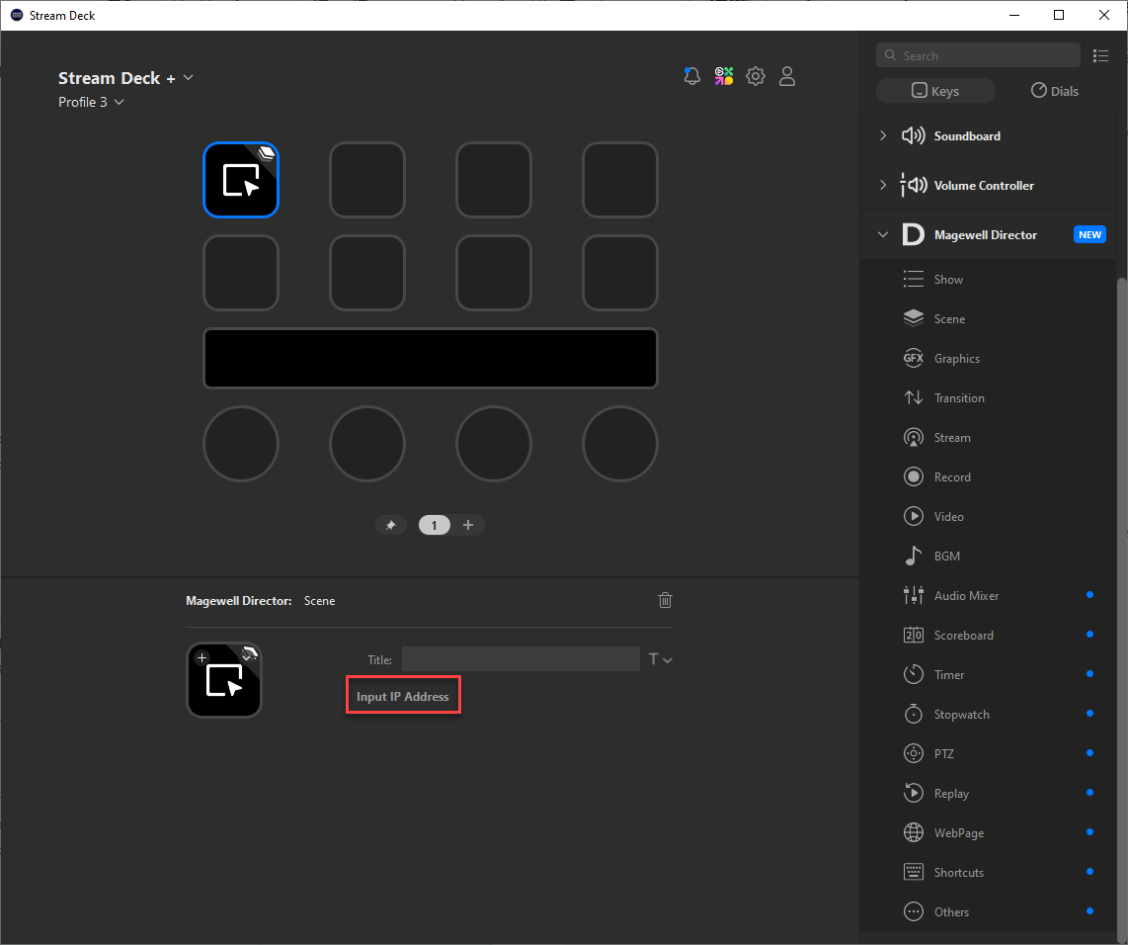
Task: Click the Soundboard speaker icon
Action: pos(913,136)
